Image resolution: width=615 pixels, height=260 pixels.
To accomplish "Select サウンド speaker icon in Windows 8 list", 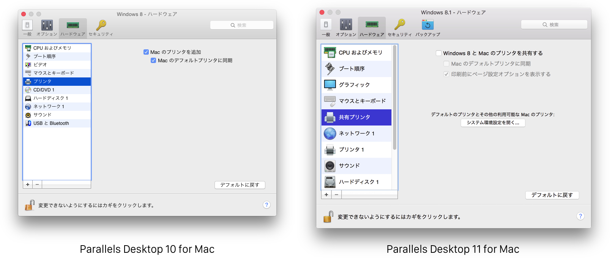I will (28, 115).
